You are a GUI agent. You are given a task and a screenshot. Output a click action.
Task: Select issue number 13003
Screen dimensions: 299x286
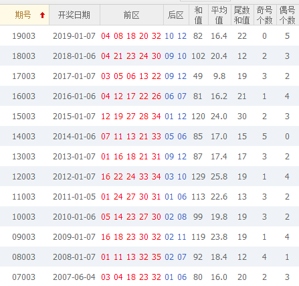[23, 157]
